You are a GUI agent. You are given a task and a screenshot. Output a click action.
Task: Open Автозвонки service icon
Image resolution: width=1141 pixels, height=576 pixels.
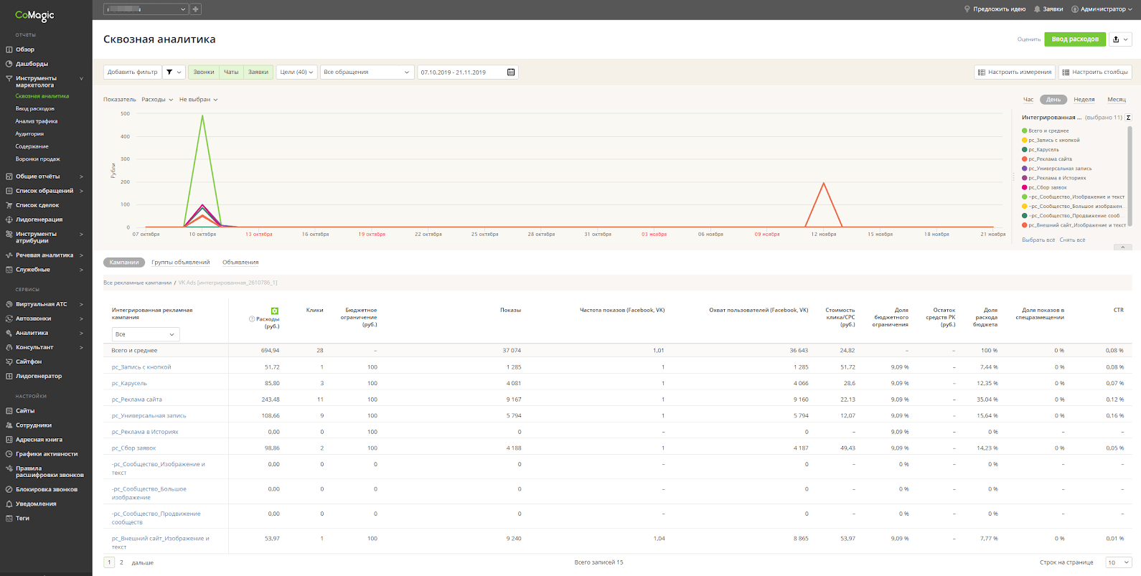pyautogui.click(x=9, y=318)
